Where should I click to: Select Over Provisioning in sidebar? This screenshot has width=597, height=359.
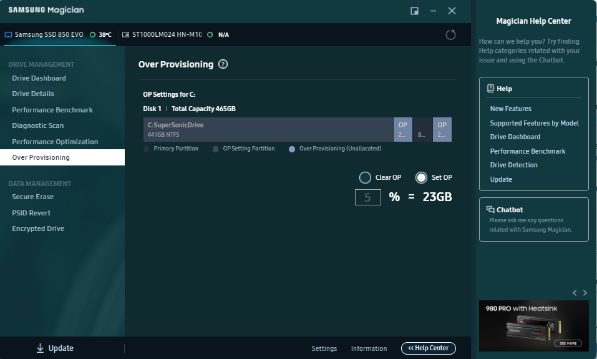62,157
